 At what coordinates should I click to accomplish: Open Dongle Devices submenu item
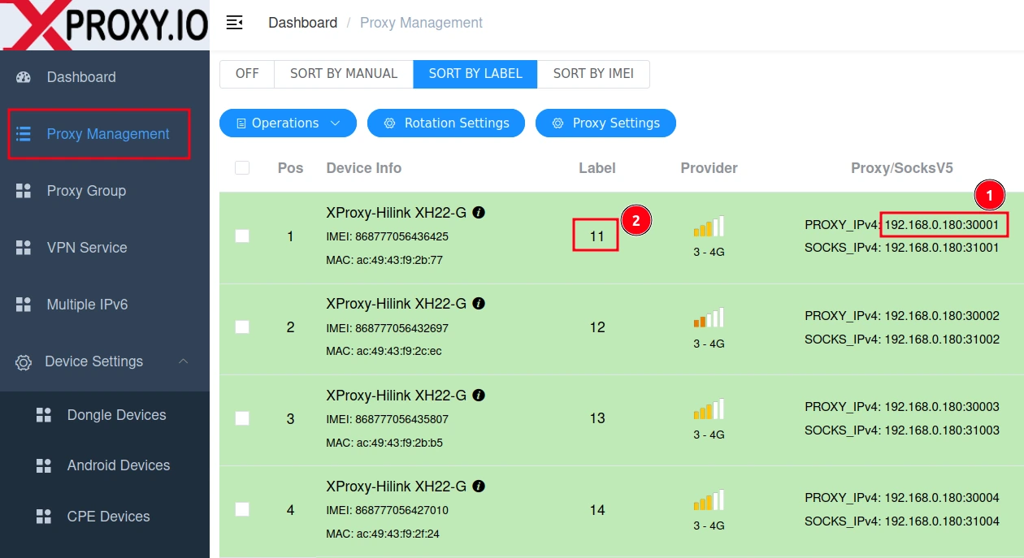[105, 415]
